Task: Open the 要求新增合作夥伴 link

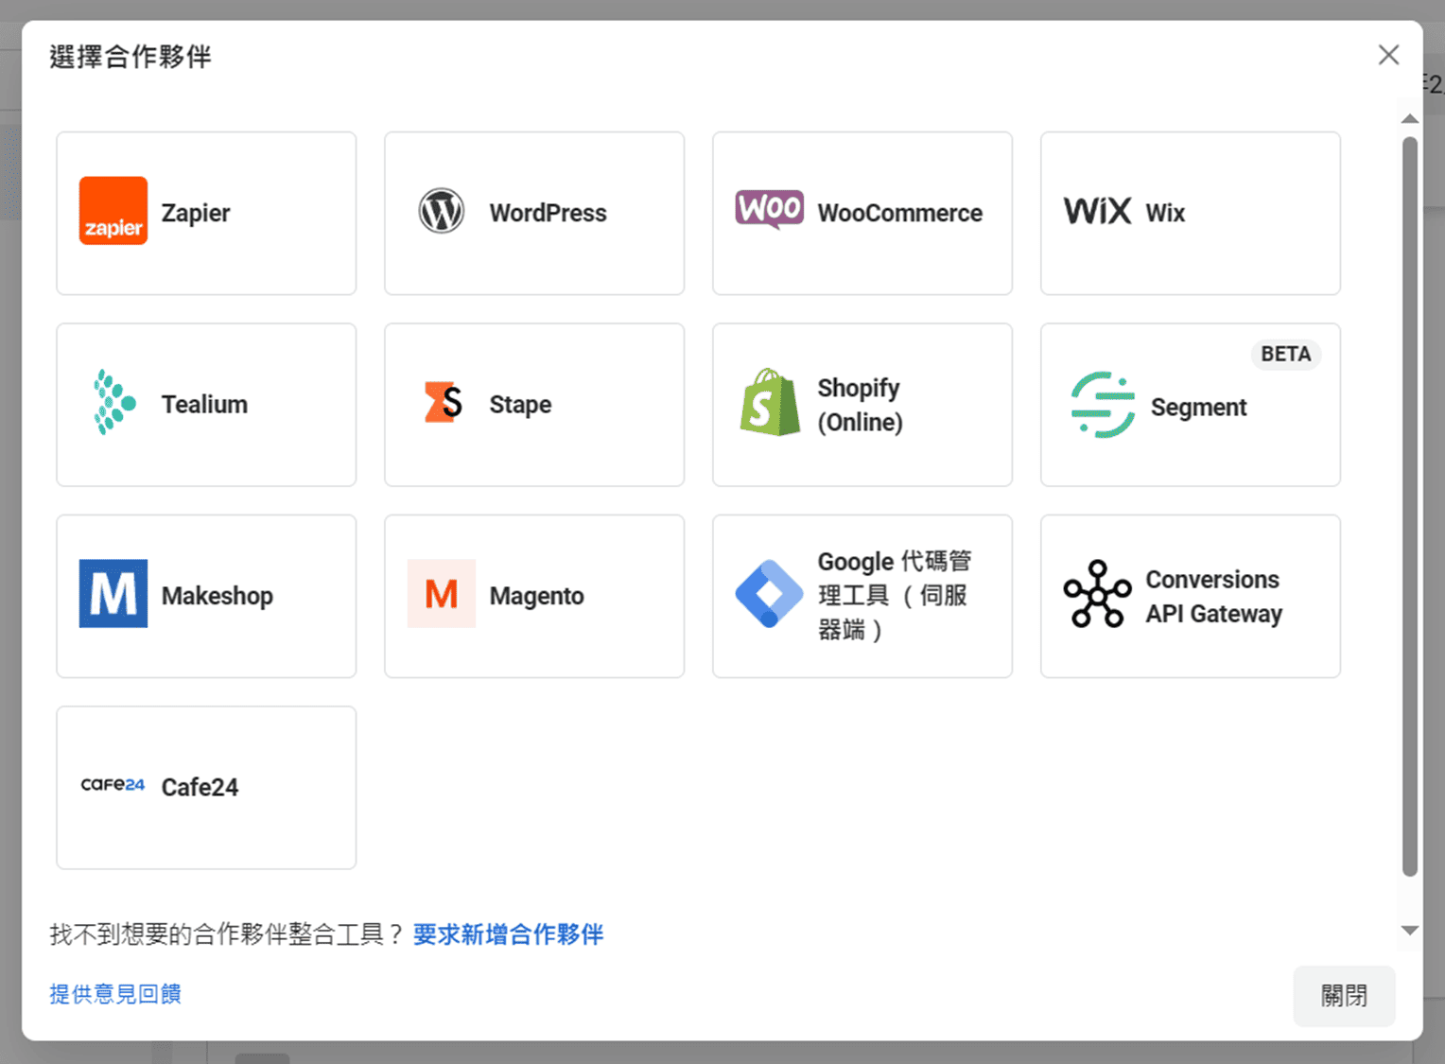Action: 509,934
